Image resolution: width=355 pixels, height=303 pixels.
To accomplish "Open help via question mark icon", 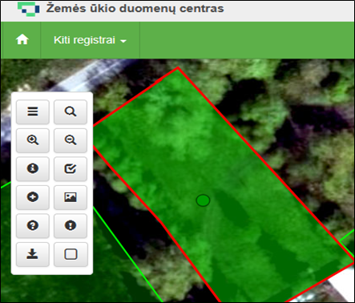I will click(x=33, y=225).
